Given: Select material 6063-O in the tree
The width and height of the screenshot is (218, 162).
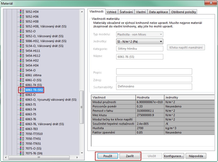Looking at the screenshot, I should (x=31, y=95).
